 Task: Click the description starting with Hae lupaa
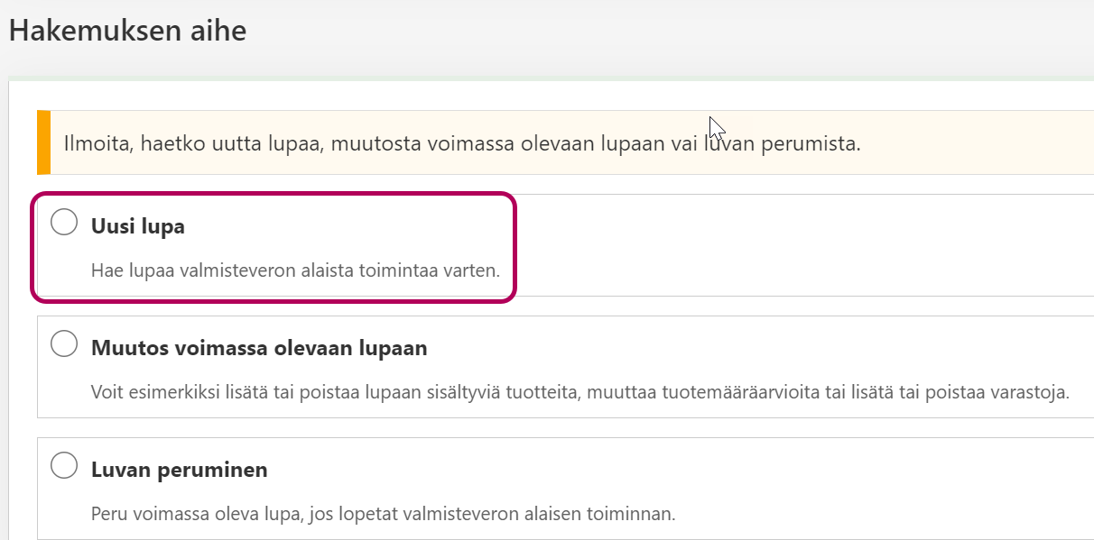pyautogui.click(x=295, y=270)
